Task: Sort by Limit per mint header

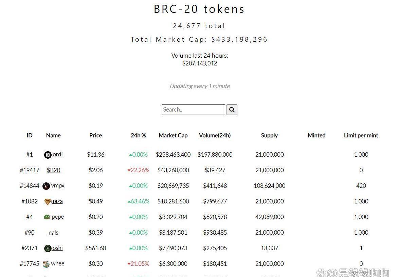Action: [361, 136]
